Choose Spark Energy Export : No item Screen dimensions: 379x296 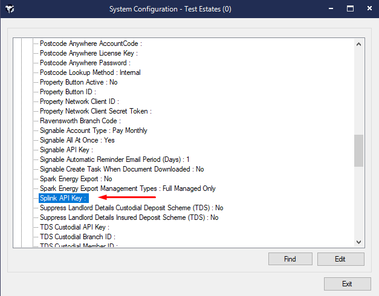(76, 179)
